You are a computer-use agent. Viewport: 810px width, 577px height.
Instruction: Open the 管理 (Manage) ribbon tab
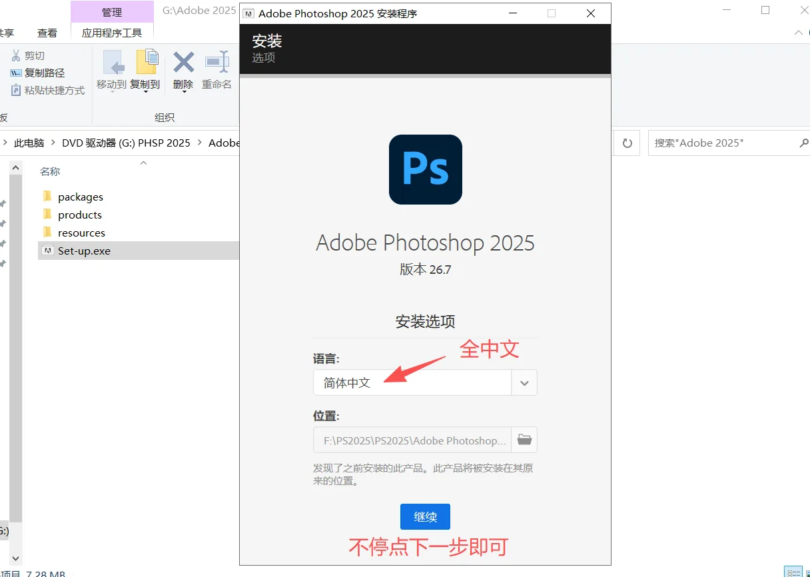pyautogui.click(x=112, y=12)
